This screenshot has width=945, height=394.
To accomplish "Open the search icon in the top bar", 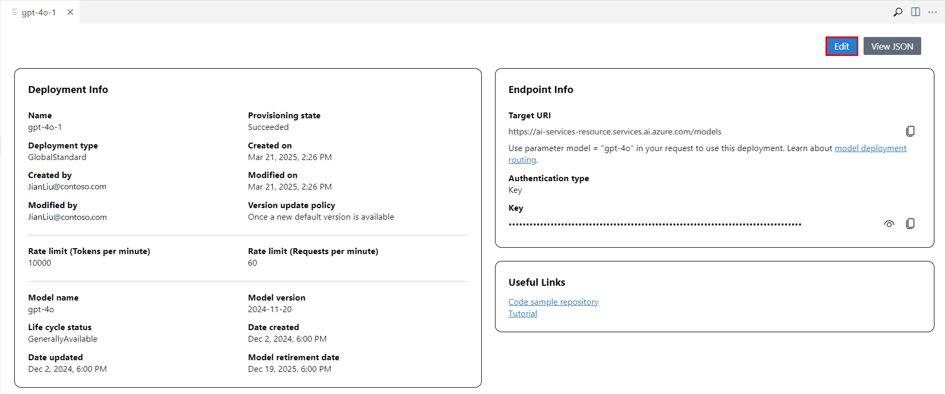I will coord(897,12).
